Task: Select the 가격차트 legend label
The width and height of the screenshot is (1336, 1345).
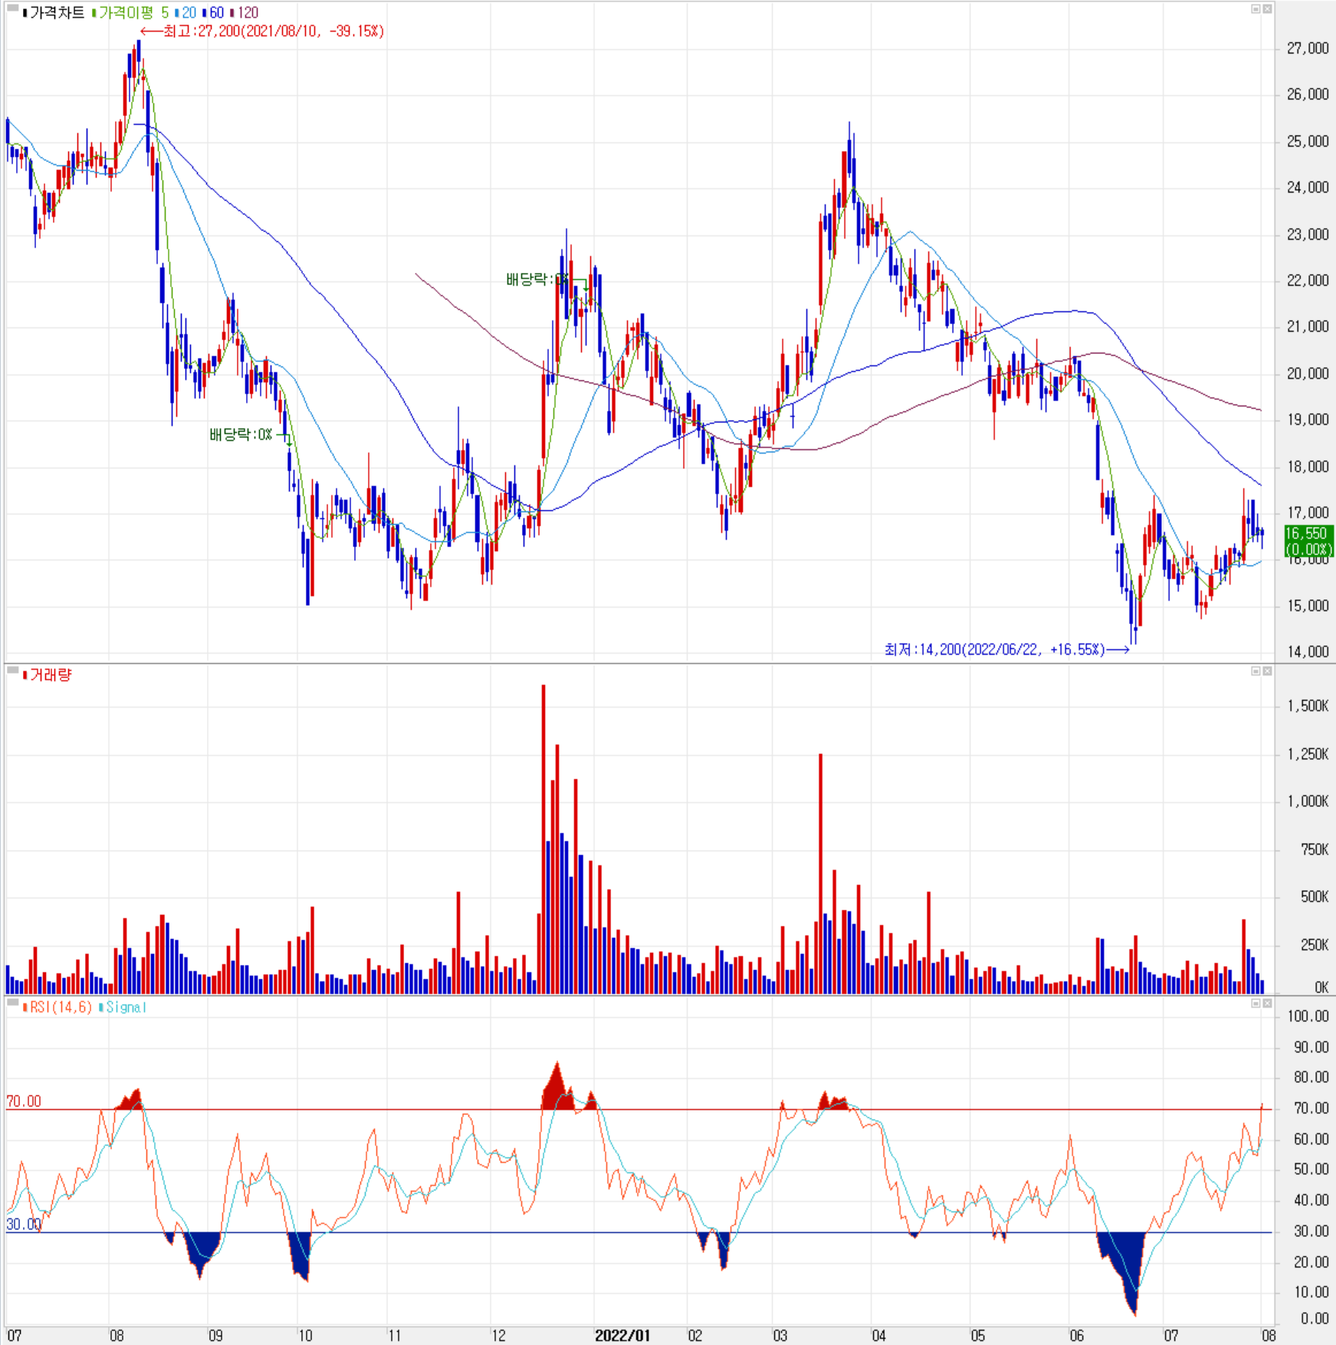Action: click(53, 12)
